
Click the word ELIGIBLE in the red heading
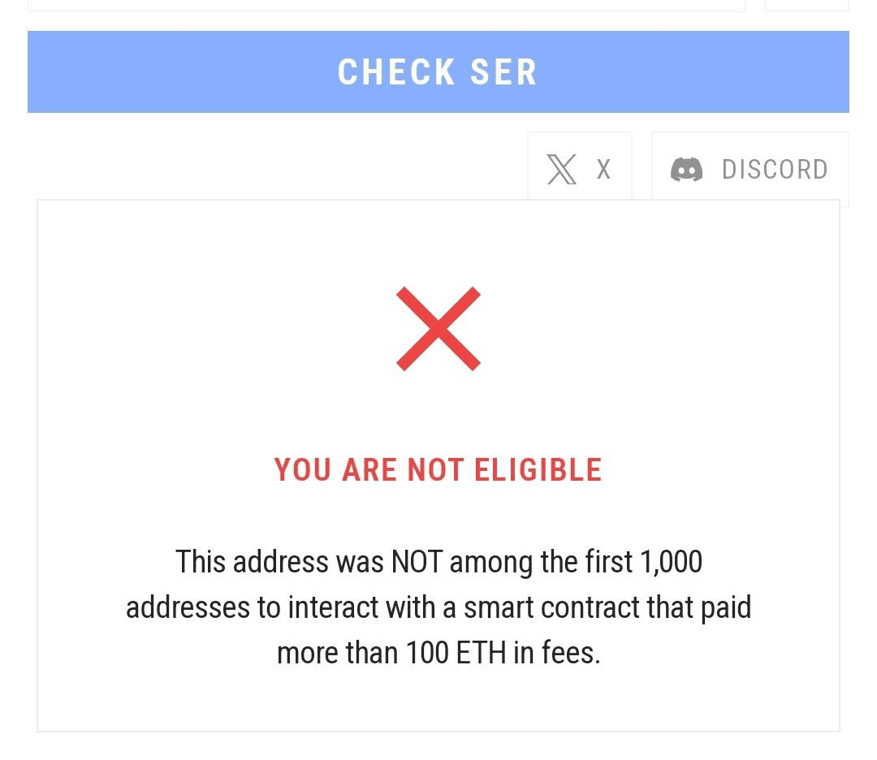(538, 470)
